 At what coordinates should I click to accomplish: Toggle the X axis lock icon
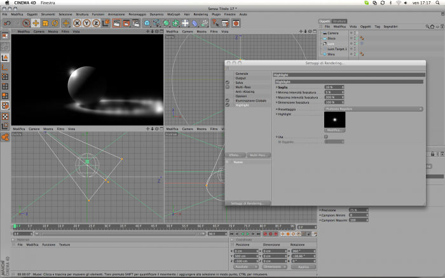coord(77,23)
